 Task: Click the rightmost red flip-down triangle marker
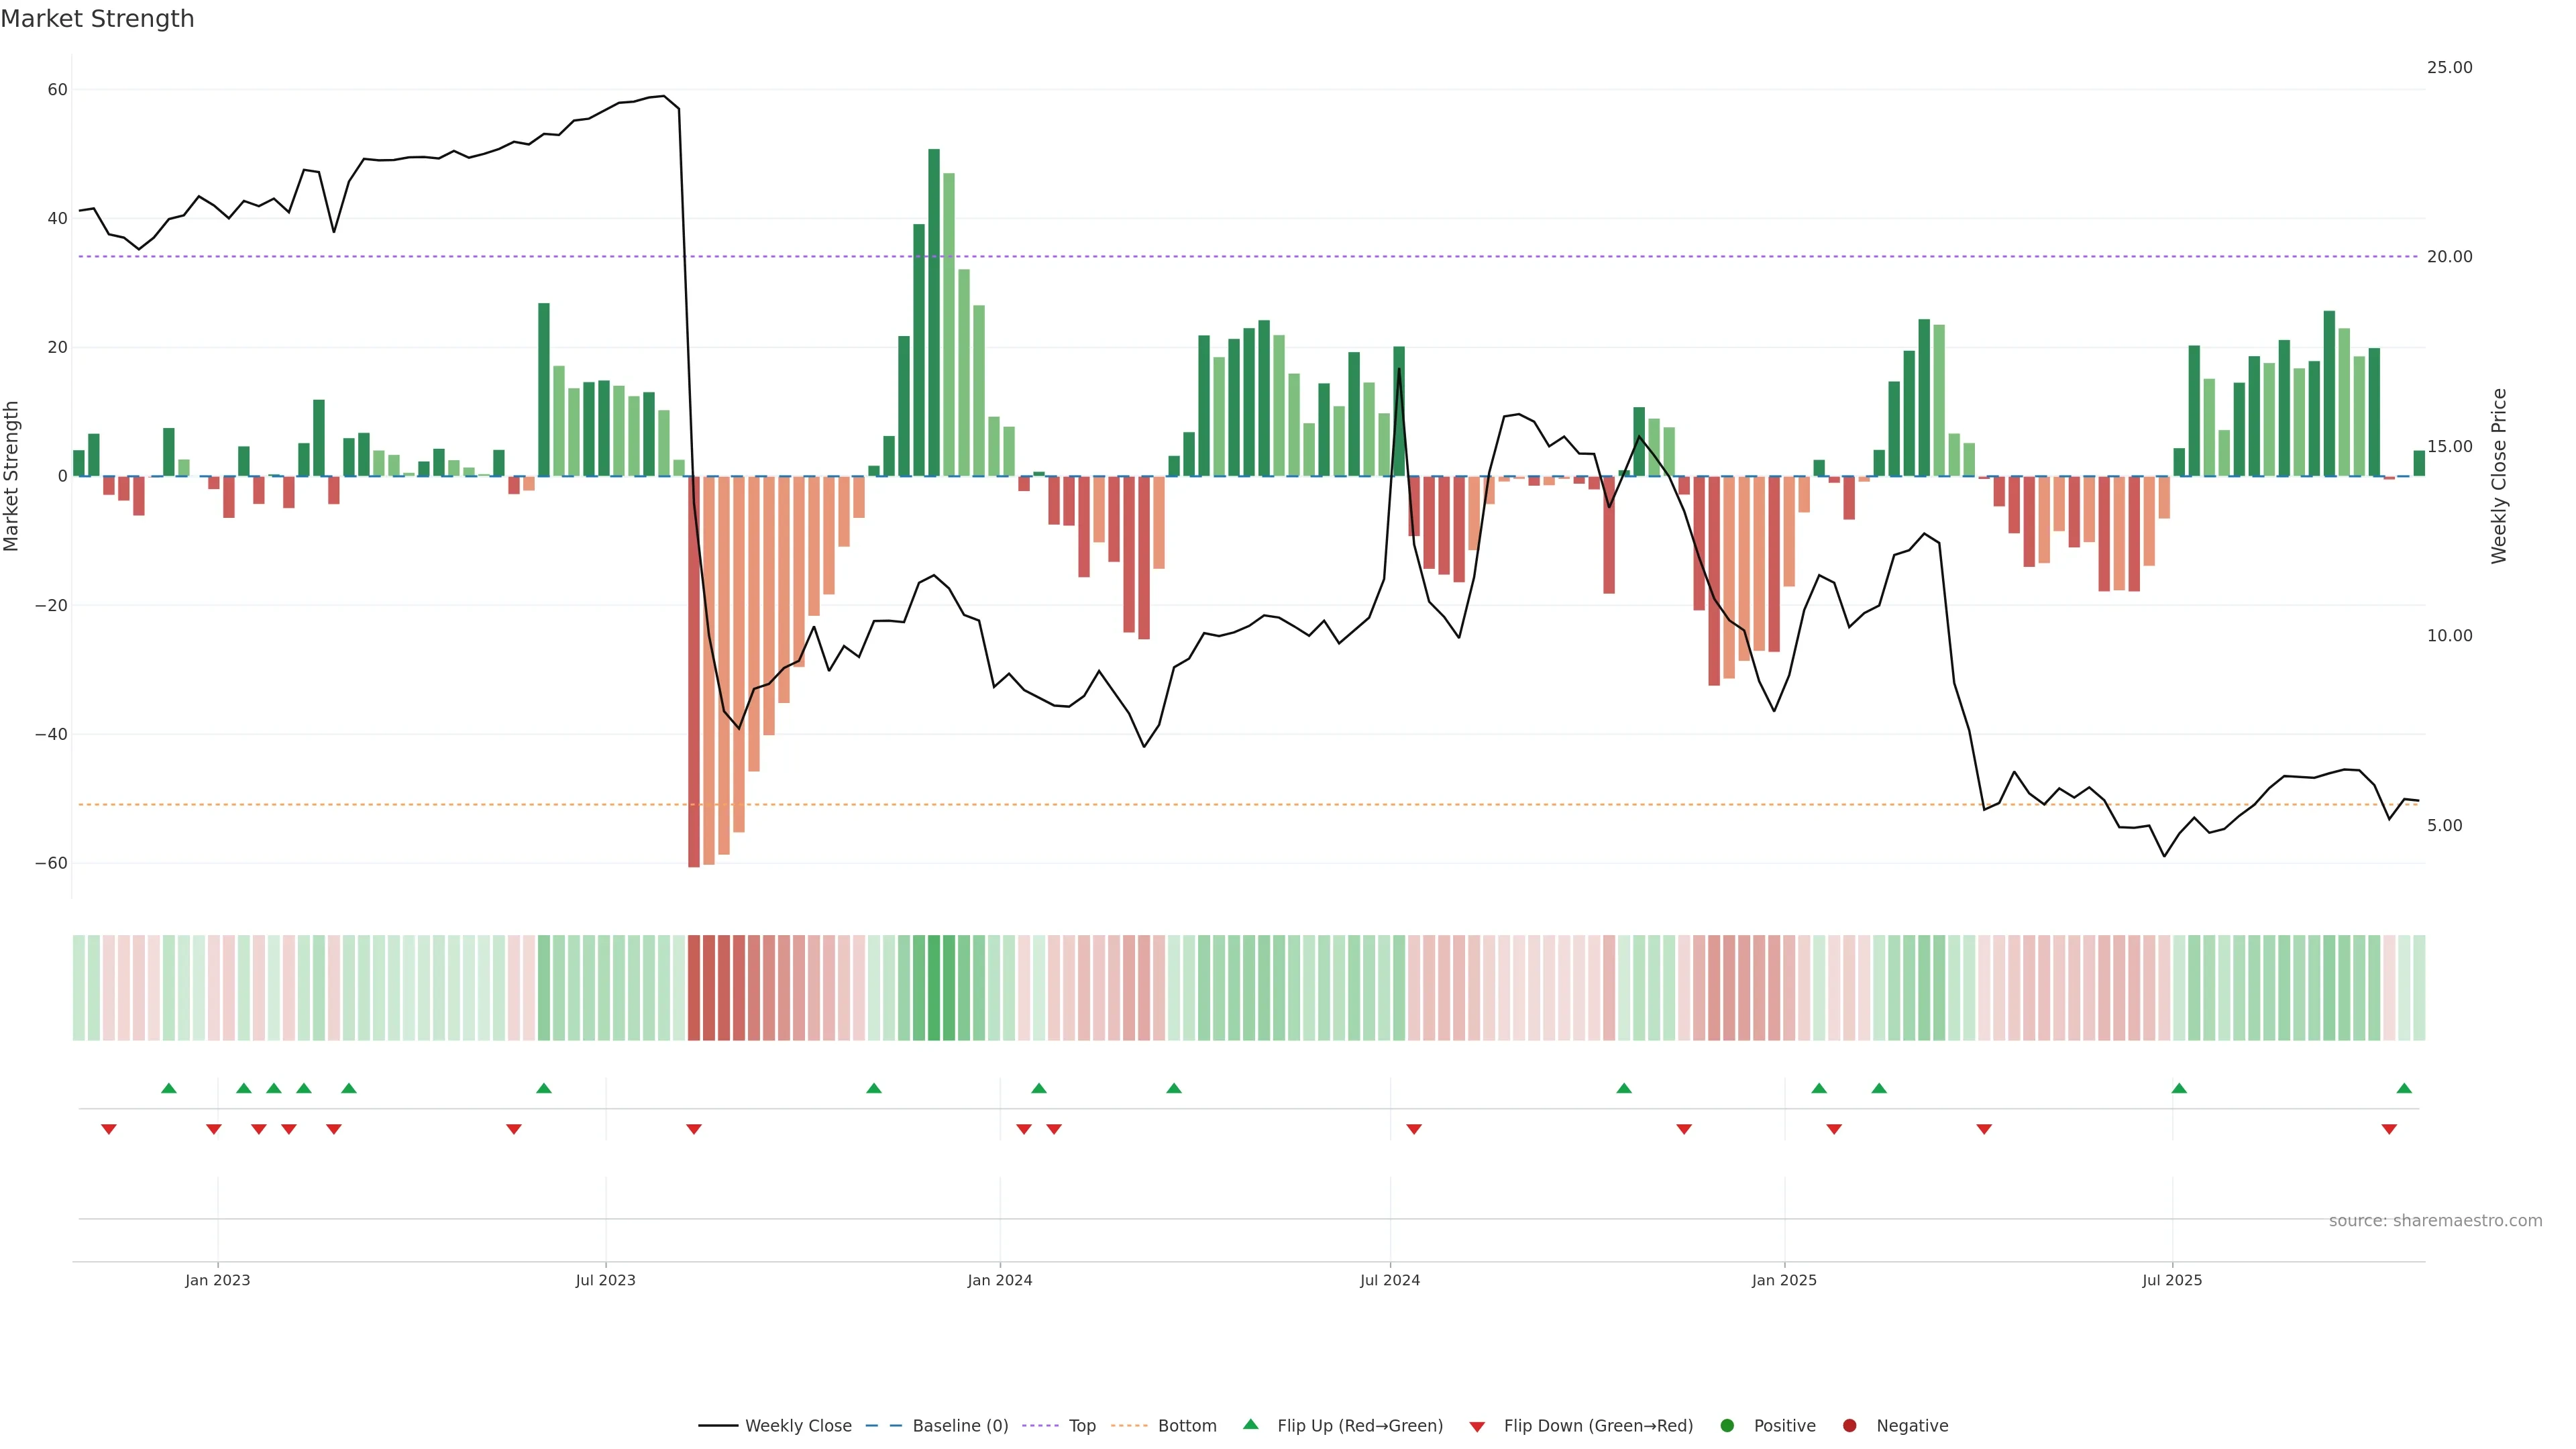[2389, 1129]
